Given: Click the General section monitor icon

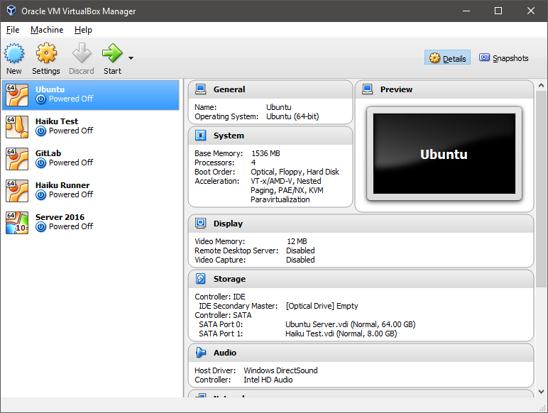Looking at the screenshot, I should pos(201,89).
